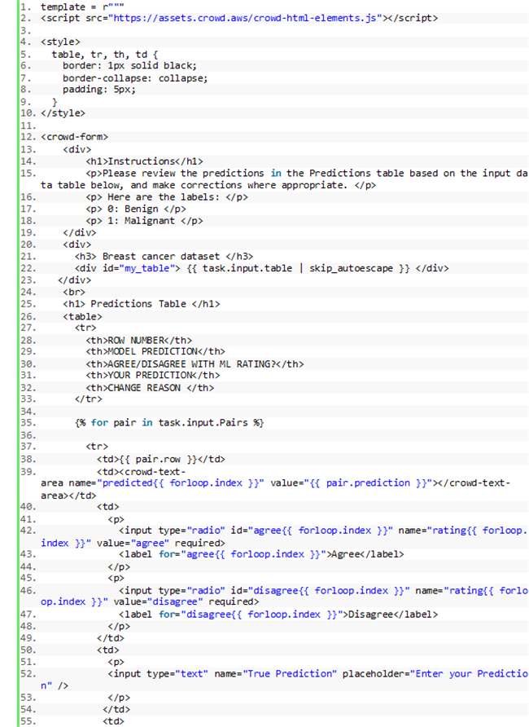Click the <td> tag on line 55

(x=113, y=721)
